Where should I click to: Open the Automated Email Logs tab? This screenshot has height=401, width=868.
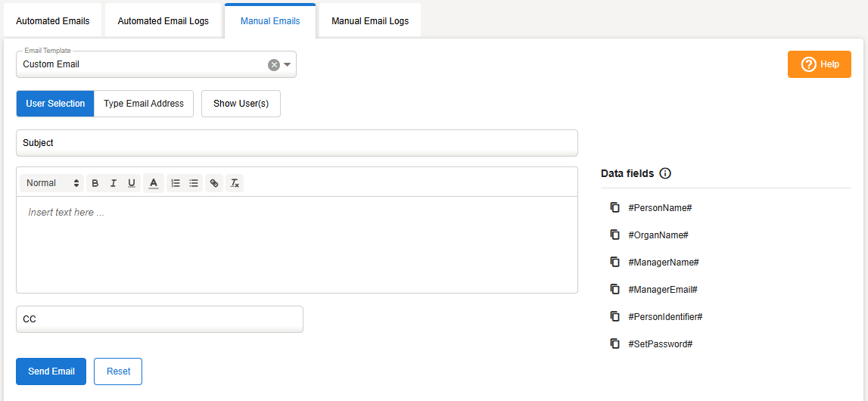pyautogui.click(x=163, y=21)
